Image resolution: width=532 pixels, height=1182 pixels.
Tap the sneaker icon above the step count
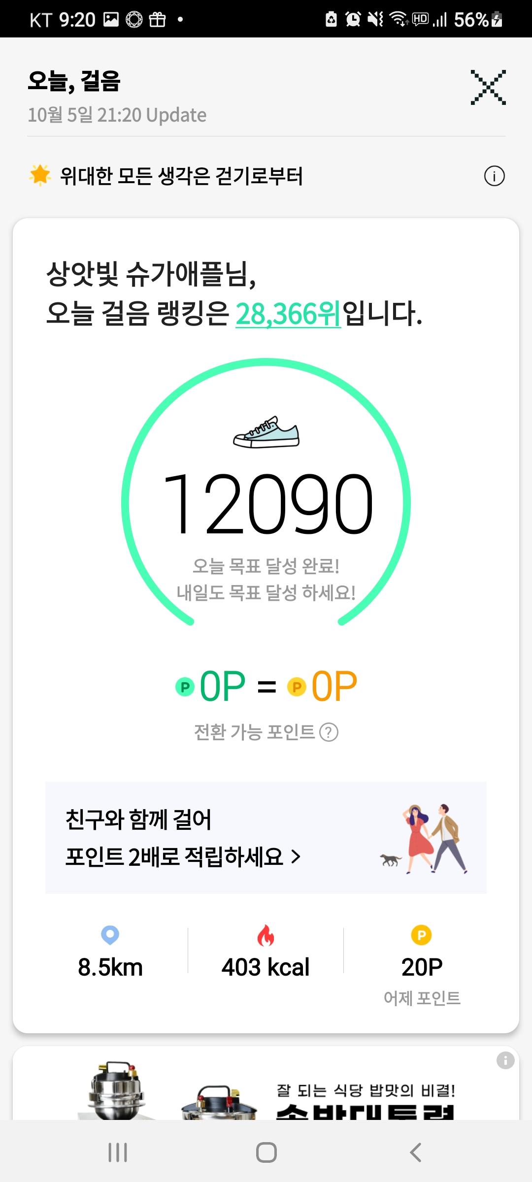click(x=266, y=432)
